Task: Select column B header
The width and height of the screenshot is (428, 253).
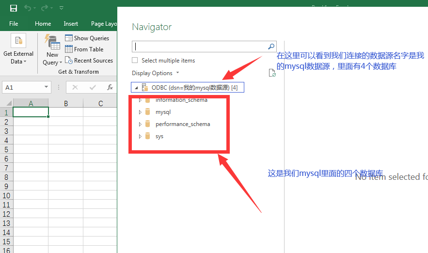Action: pos(66,103)
